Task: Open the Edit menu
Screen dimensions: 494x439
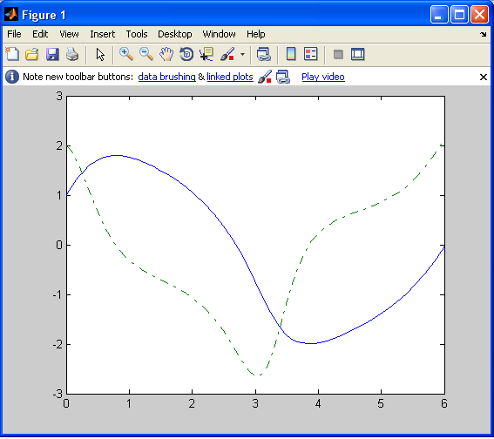Action: tap(40, 34)
